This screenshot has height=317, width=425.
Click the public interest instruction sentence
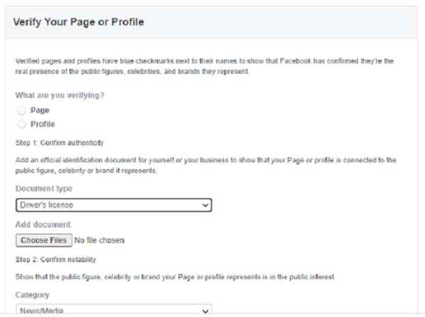(175, 277)
